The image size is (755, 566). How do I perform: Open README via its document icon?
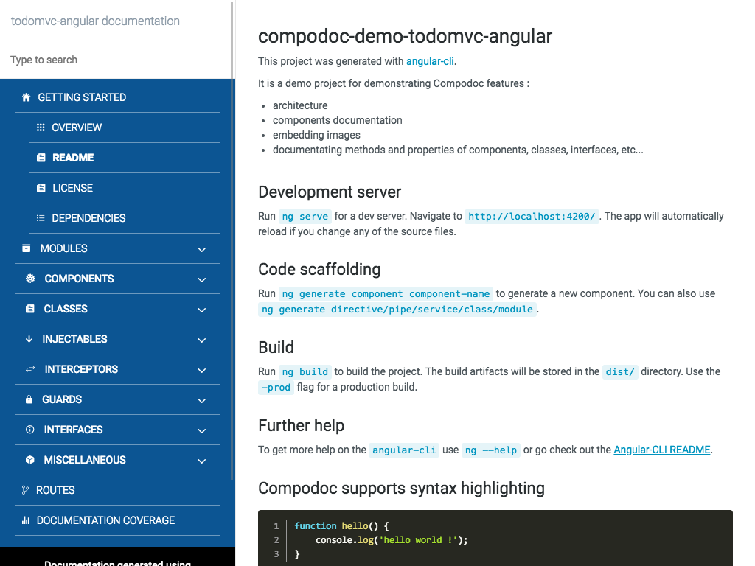[42, 157]
